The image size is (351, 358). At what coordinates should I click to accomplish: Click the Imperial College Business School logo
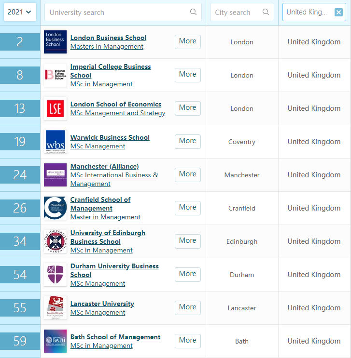pos(55,75)
